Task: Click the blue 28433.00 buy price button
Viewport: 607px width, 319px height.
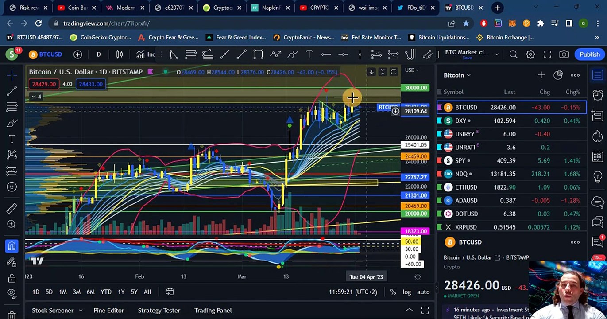Action: pyautogui.click(x=91, y=84)
